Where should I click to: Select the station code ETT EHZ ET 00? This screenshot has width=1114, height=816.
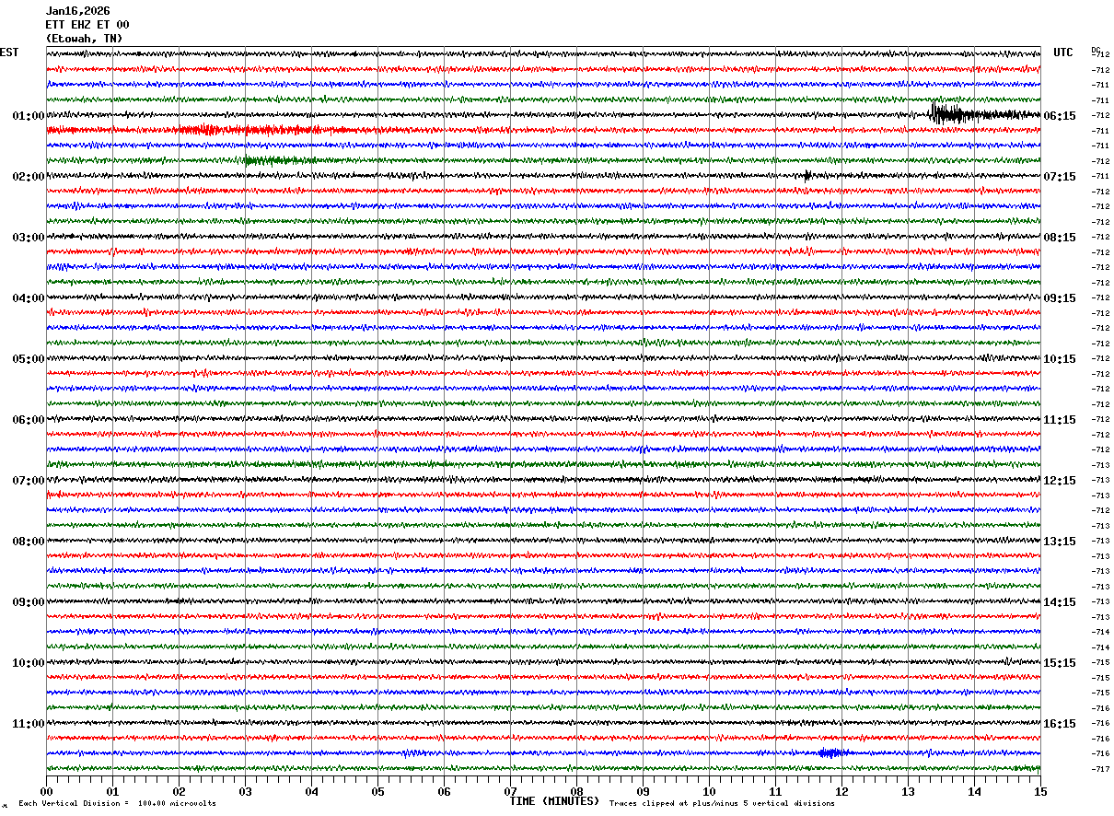(x=87, y=25)
